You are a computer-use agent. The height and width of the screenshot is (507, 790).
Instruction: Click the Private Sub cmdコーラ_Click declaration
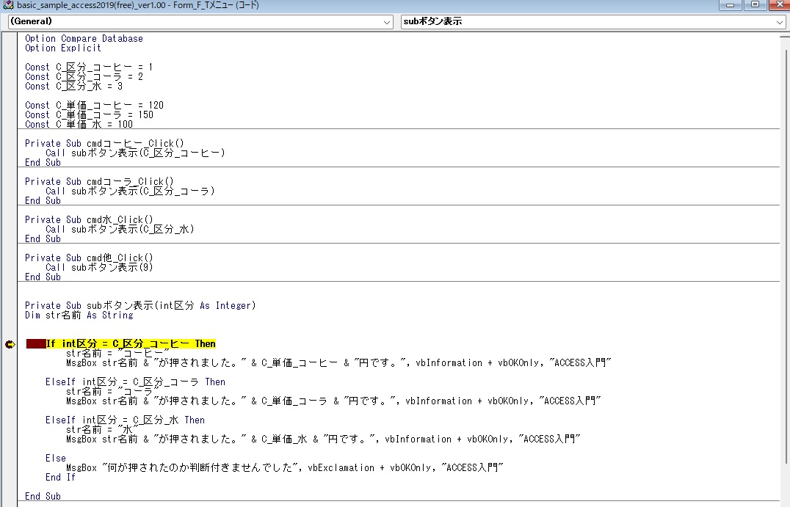coord(99,182)
